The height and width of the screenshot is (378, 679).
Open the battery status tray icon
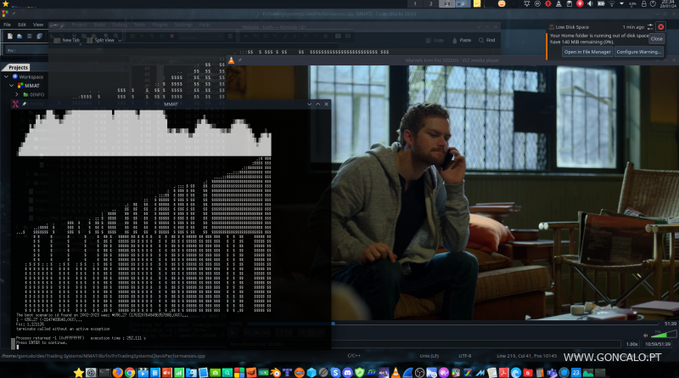tap(601, 4)
